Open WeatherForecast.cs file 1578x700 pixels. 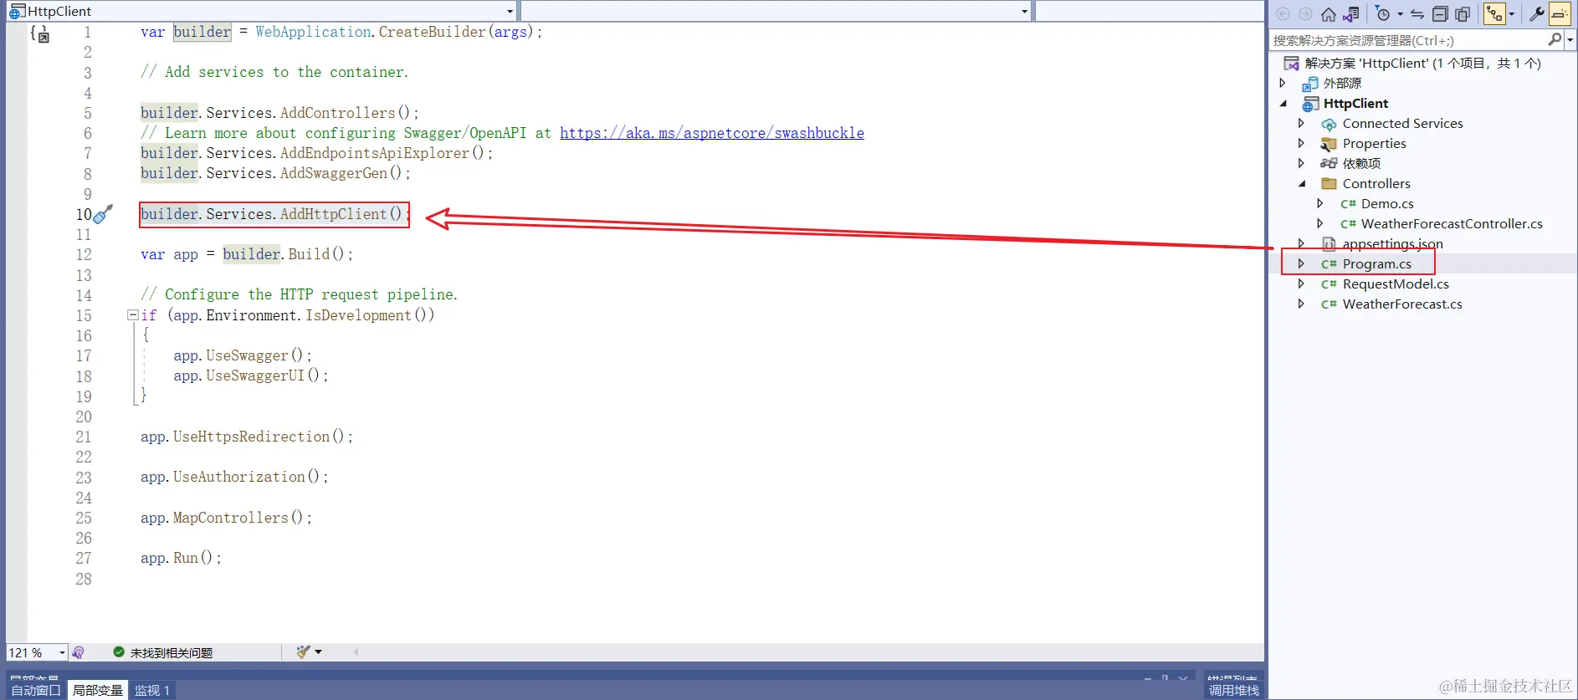coord(1402,304)
